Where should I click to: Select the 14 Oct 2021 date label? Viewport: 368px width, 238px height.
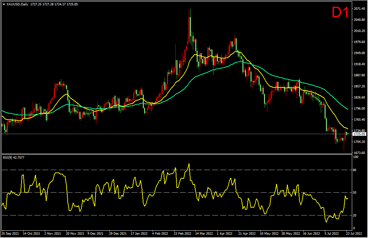31,234
